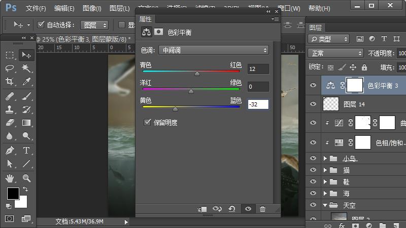The height and width of the screenshot is (228, 406).
Task: Click the cyan-red value field showing 12
Action: pyautogui.click(x=258, y=69)
